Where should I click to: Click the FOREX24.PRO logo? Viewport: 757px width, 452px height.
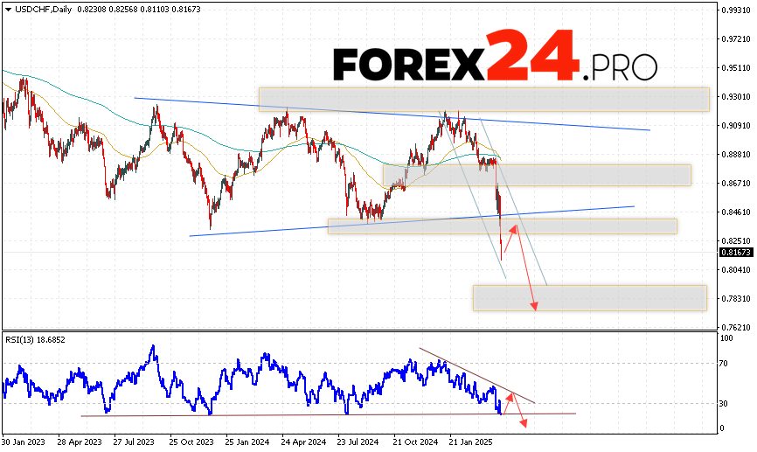(x=494, y=61)
